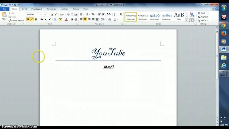Open Firefox from taskbar
Viewport: 229px width, 129px height.
coord(223,33)
